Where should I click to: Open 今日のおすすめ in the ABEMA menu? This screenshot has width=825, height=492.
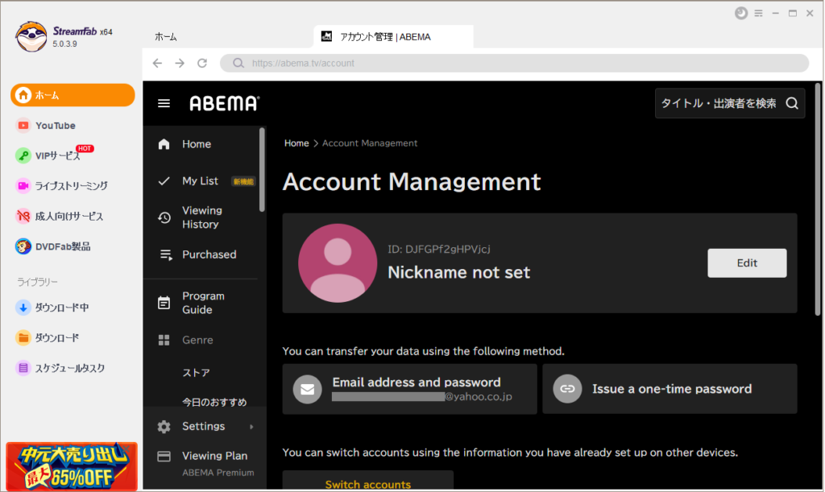tap(214, 402)
